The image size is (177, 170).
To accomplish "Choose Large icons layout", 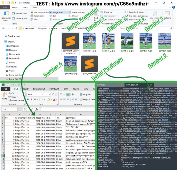I will [59, 12].
